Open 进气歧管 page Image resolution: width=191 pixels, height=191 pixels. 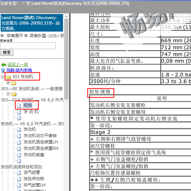coord(32,172)
